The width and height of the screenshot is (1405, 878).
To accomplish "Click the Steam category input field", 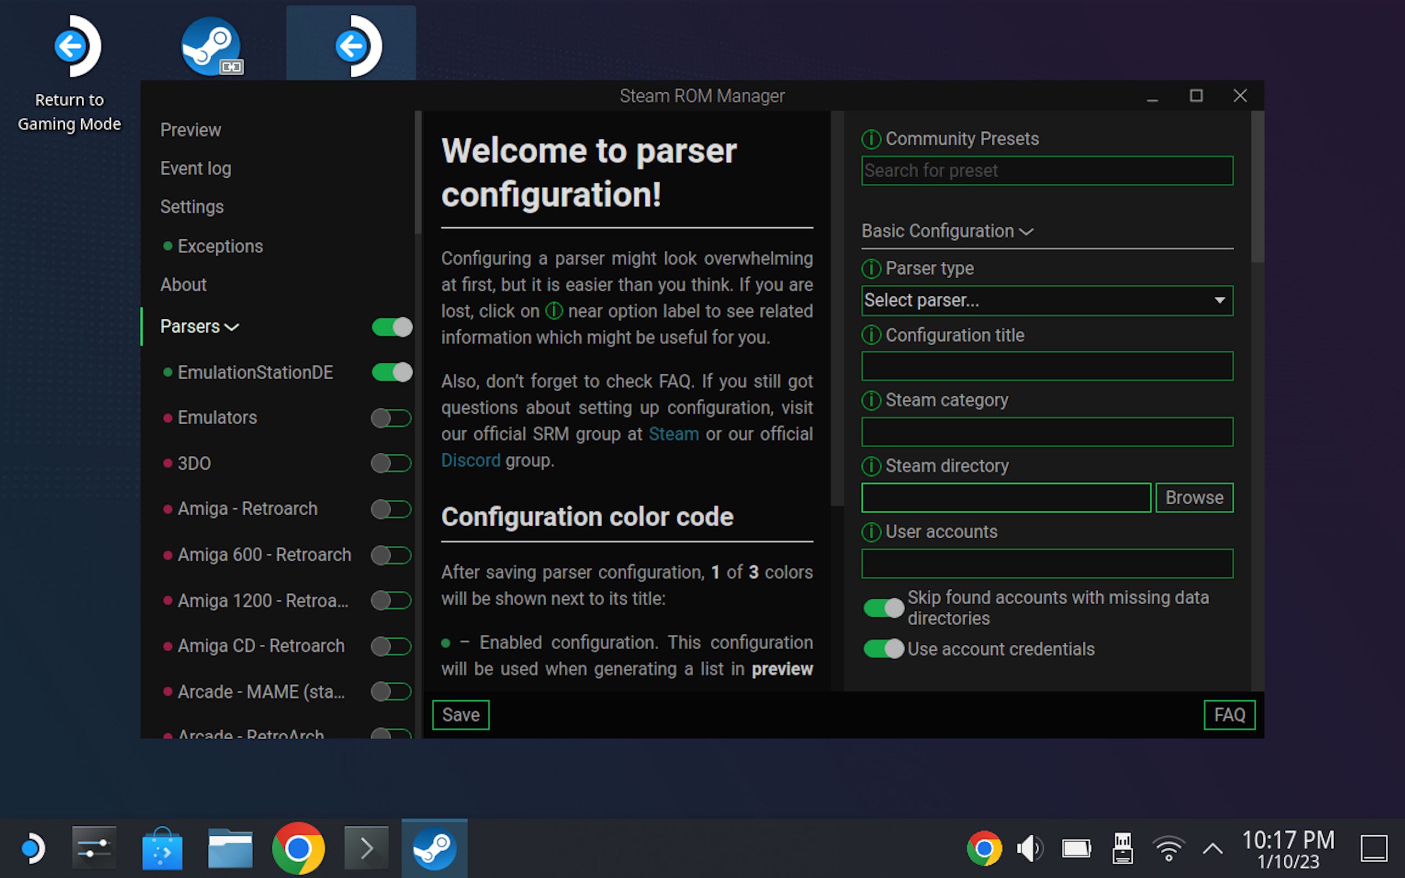I will (1047, 432).
